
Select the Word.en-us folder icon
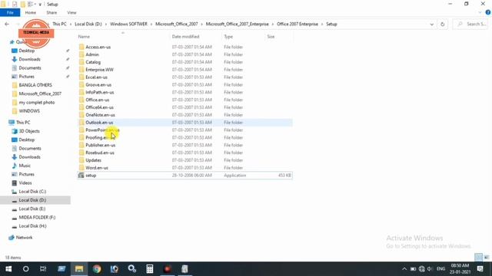pyautogui.click(x=81, y=168)
